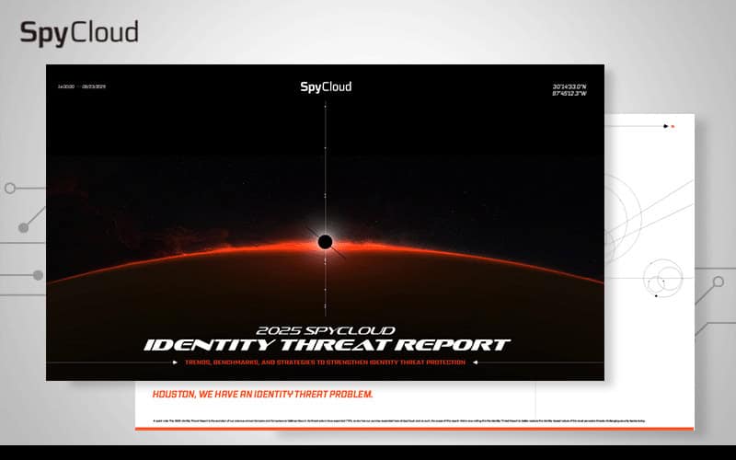
Task: Click the SpyCloud logo in top-left corner
Action: pyautogui.click(x=79, y=34)
